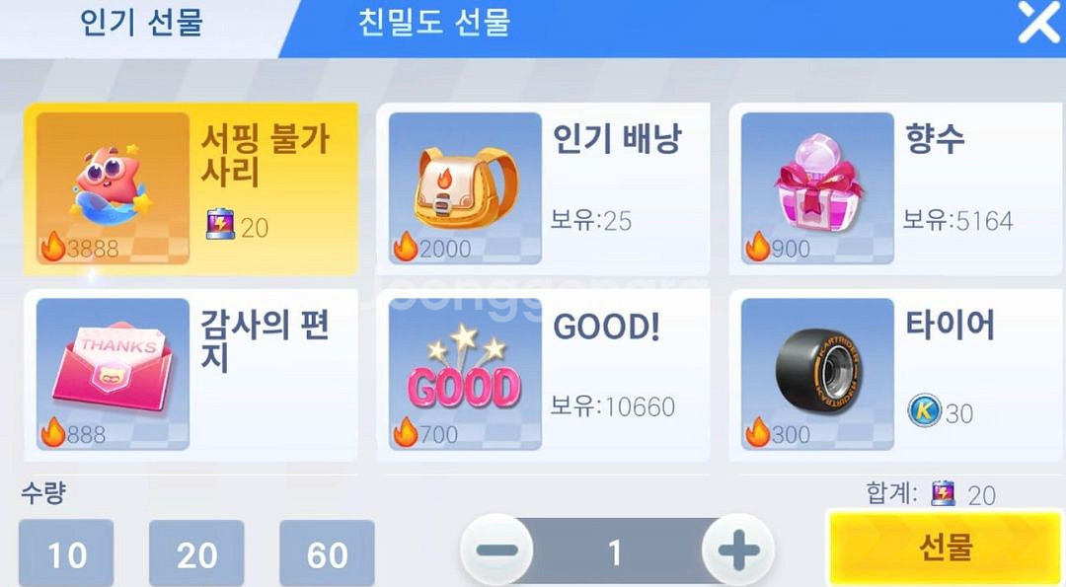Click the battery icon next to 합계
This screenshot has height=587, width=1066.
pos(943,493)
